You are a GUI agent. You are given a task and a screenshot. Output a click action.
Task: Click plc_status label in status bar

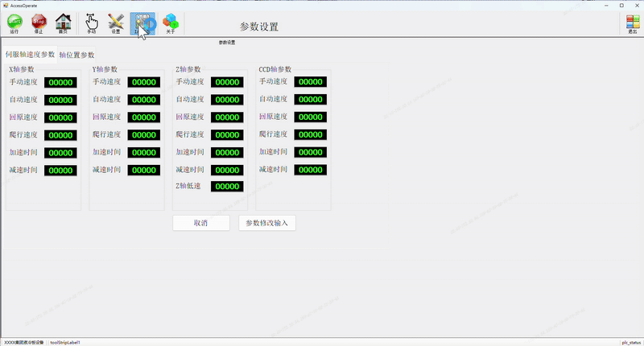coord(630,342)
